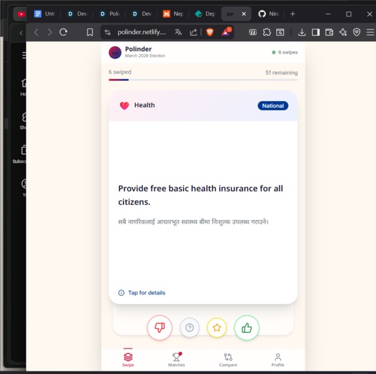Click the free basic health insurance statement
Viewport: 376px width, 374px height.
pyautogui.click(x=200, y=195)
